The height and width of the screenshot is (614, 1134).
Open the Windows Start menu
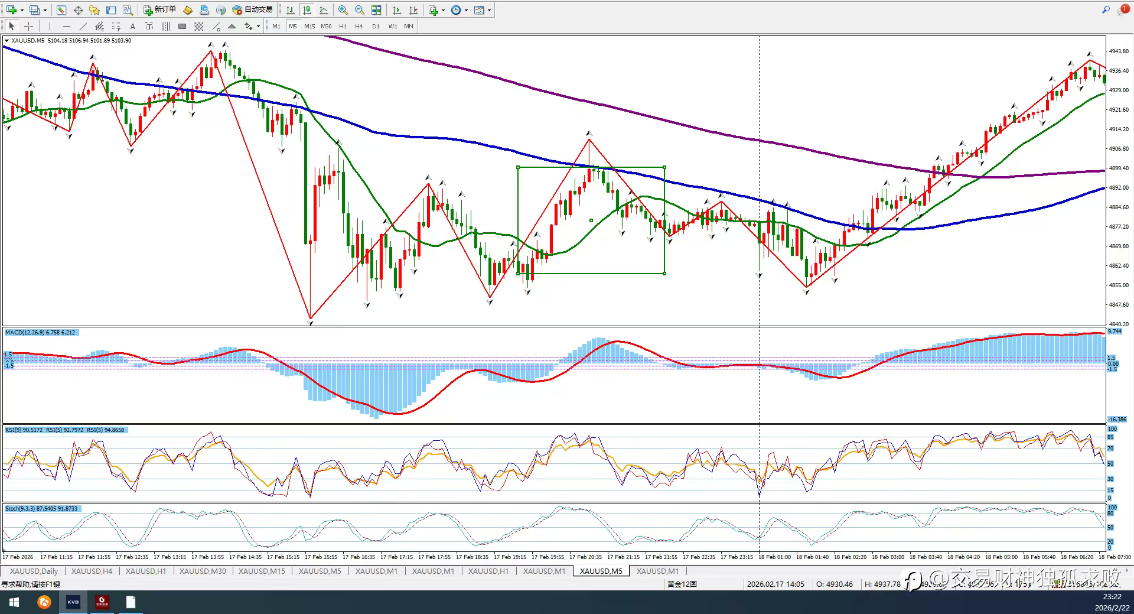[x=14, y=602]
